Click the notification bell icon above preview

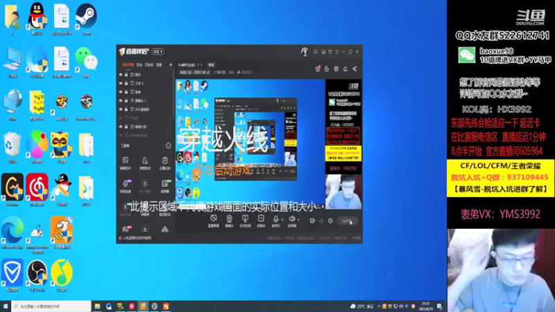[x=345, y=69]
